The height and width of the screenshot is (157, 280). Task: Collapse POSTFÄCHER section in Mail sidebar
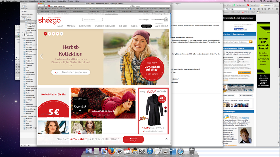coord(21,17)
